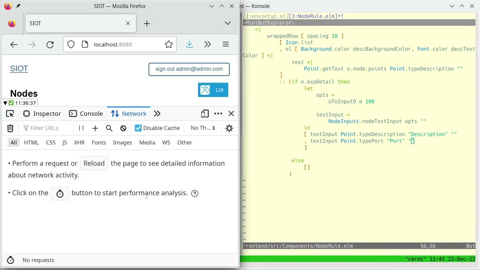Open network settings with the gear icon
The height and width of the screenshot is (270, 480).
(229, 128)
